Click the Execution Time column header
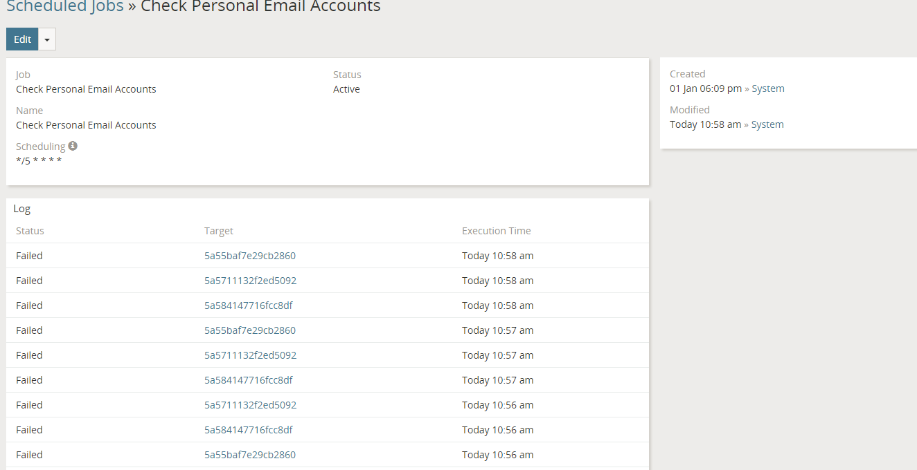The height and width of the screenshot is (470, 917). click(496, 231)
